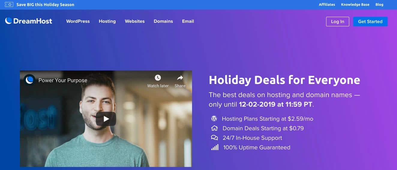Open the Email menu
This screenshot has width=397, height=170.
[188, 21]
